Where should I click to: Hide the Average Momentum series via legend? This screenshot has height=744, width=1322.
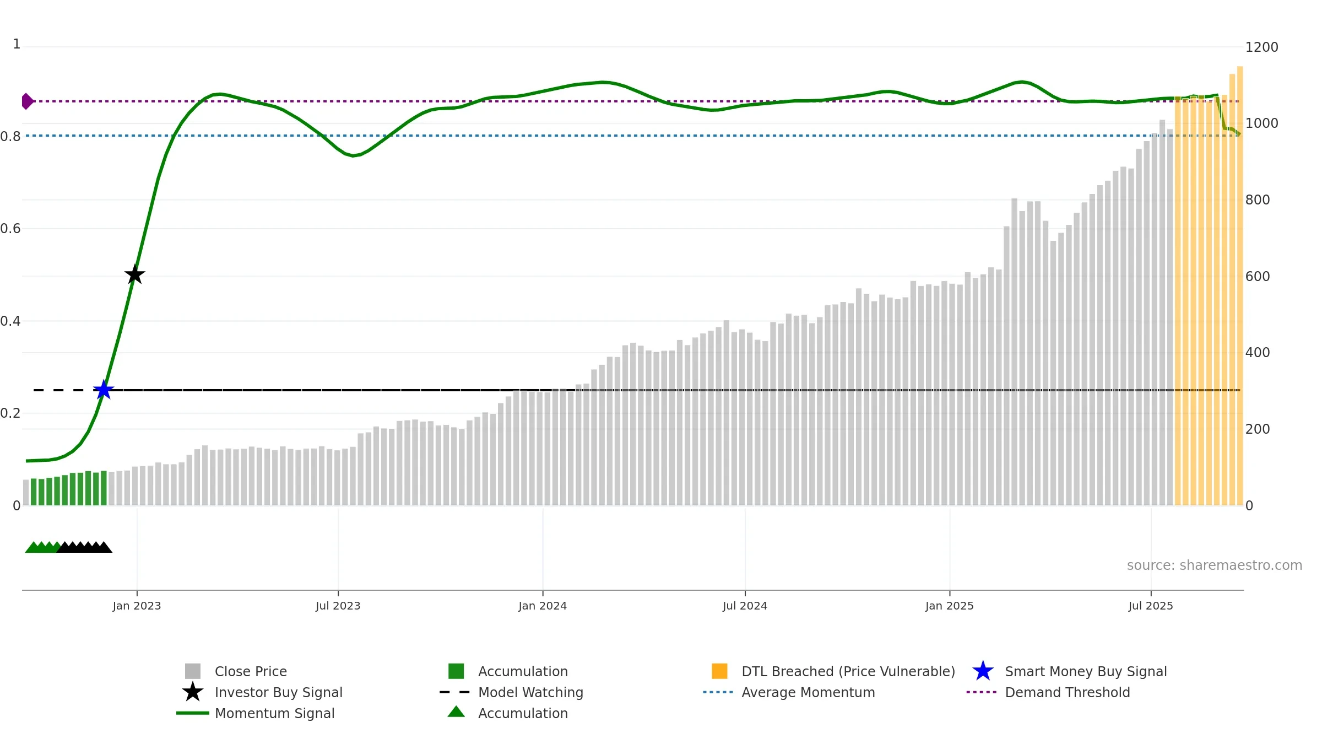click(x=808, y=692)
